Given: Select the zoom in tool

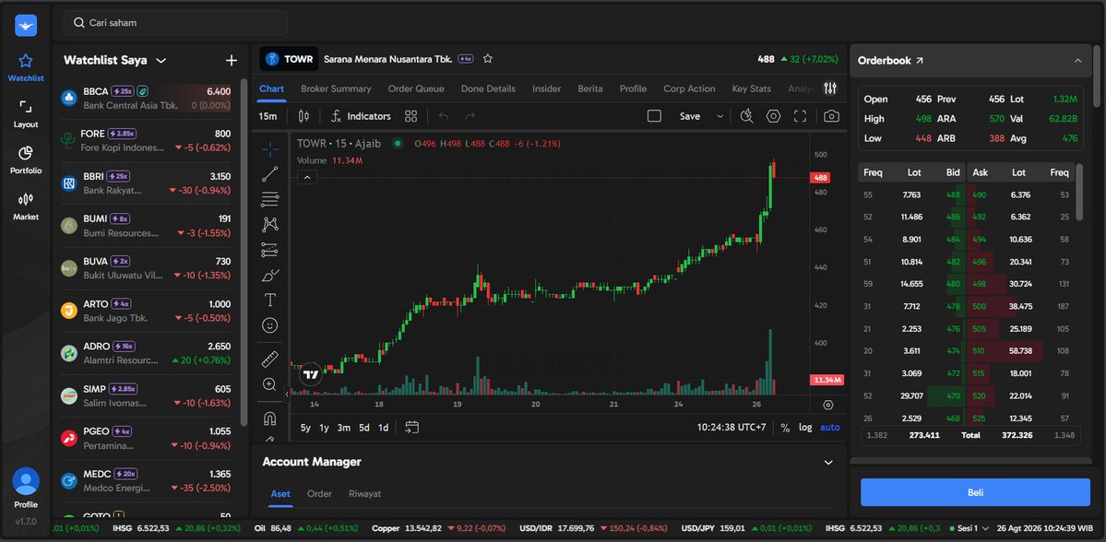Looking at the screenshot, I should 269,384.
